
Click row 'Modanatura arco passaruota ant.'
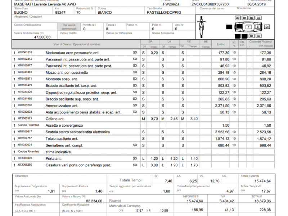pos(143,53)
